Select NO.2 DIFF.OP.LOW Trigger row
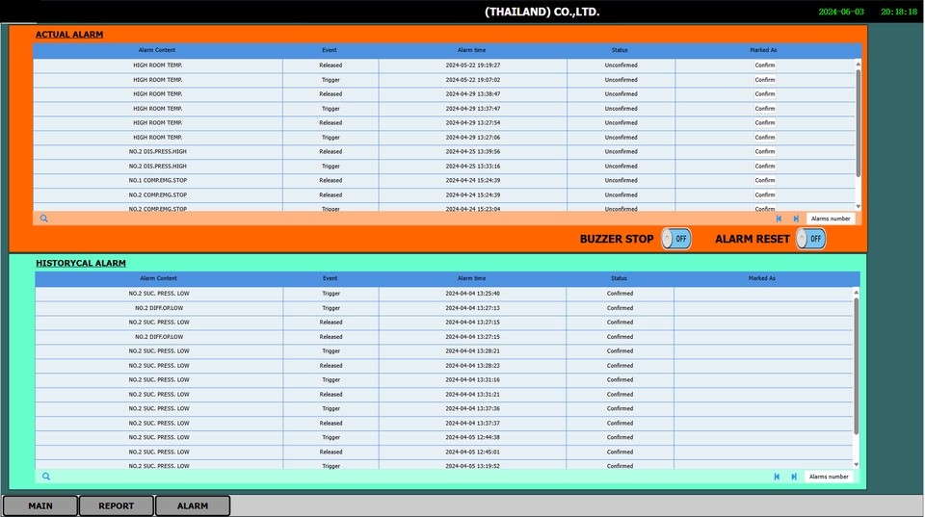925x517 pixels. point(445,308)
